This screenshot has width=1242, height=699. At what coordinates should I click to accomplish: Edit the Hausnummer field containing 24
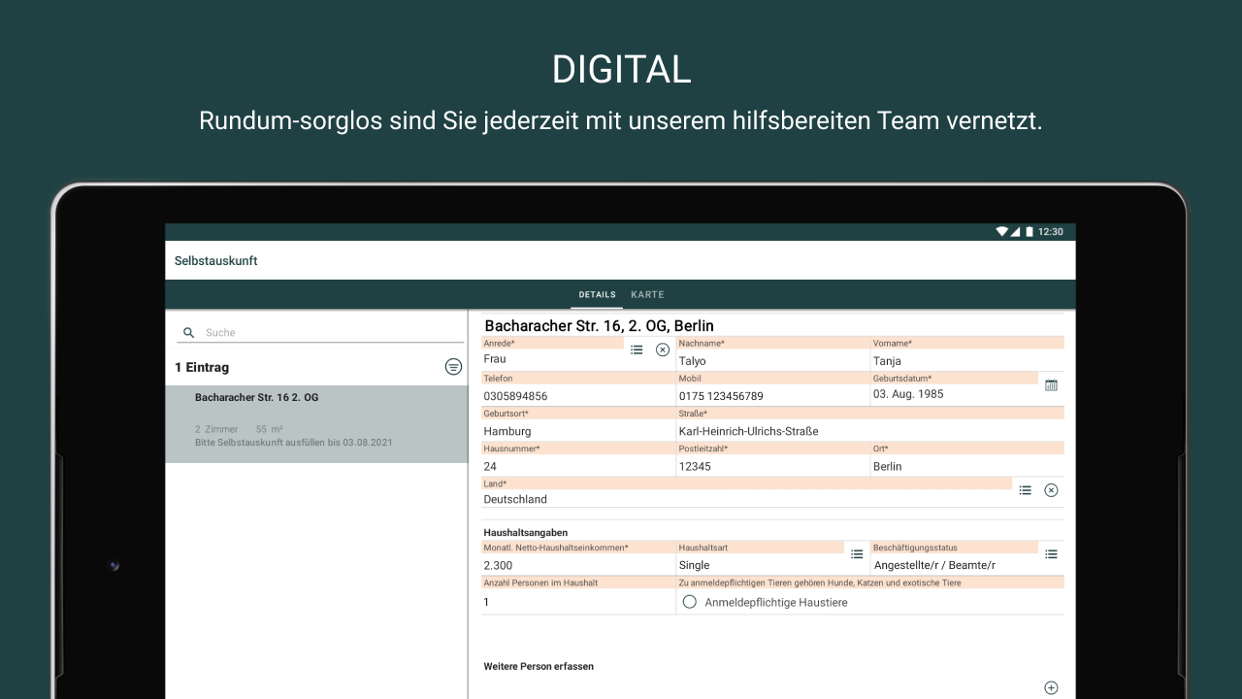[578, 459]
